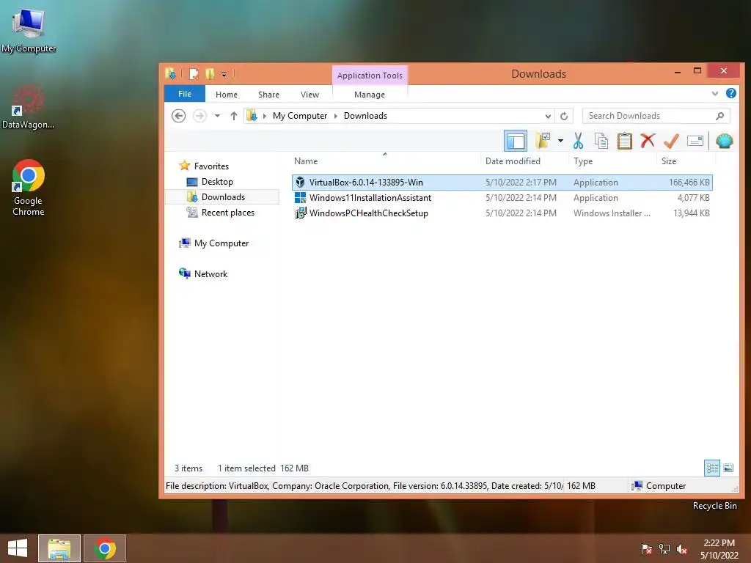The image size is (751, 563).
Task: Go back with the Back arrow button
Action: (179, 116)
